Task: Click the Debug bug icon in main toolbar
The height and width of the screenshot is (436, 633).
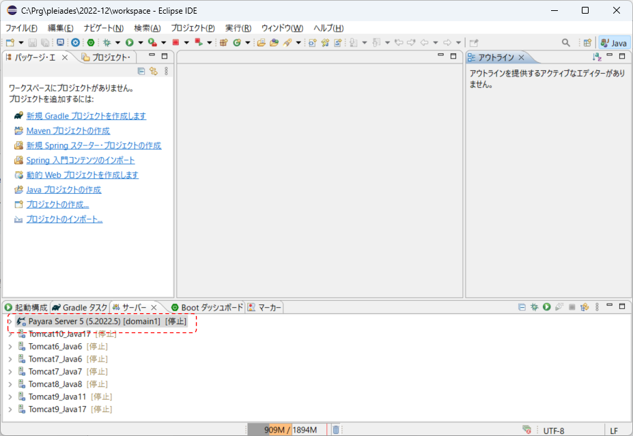Action: tap(107, 42)
